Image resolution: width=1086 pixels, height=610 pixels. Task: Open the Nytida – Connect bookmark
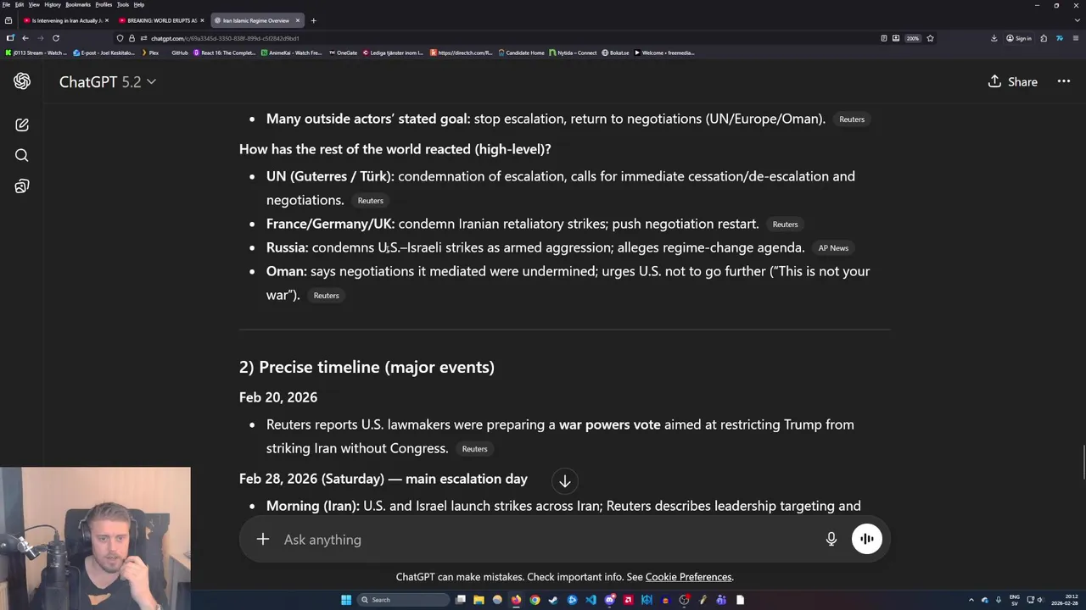[x=574, y=53]
